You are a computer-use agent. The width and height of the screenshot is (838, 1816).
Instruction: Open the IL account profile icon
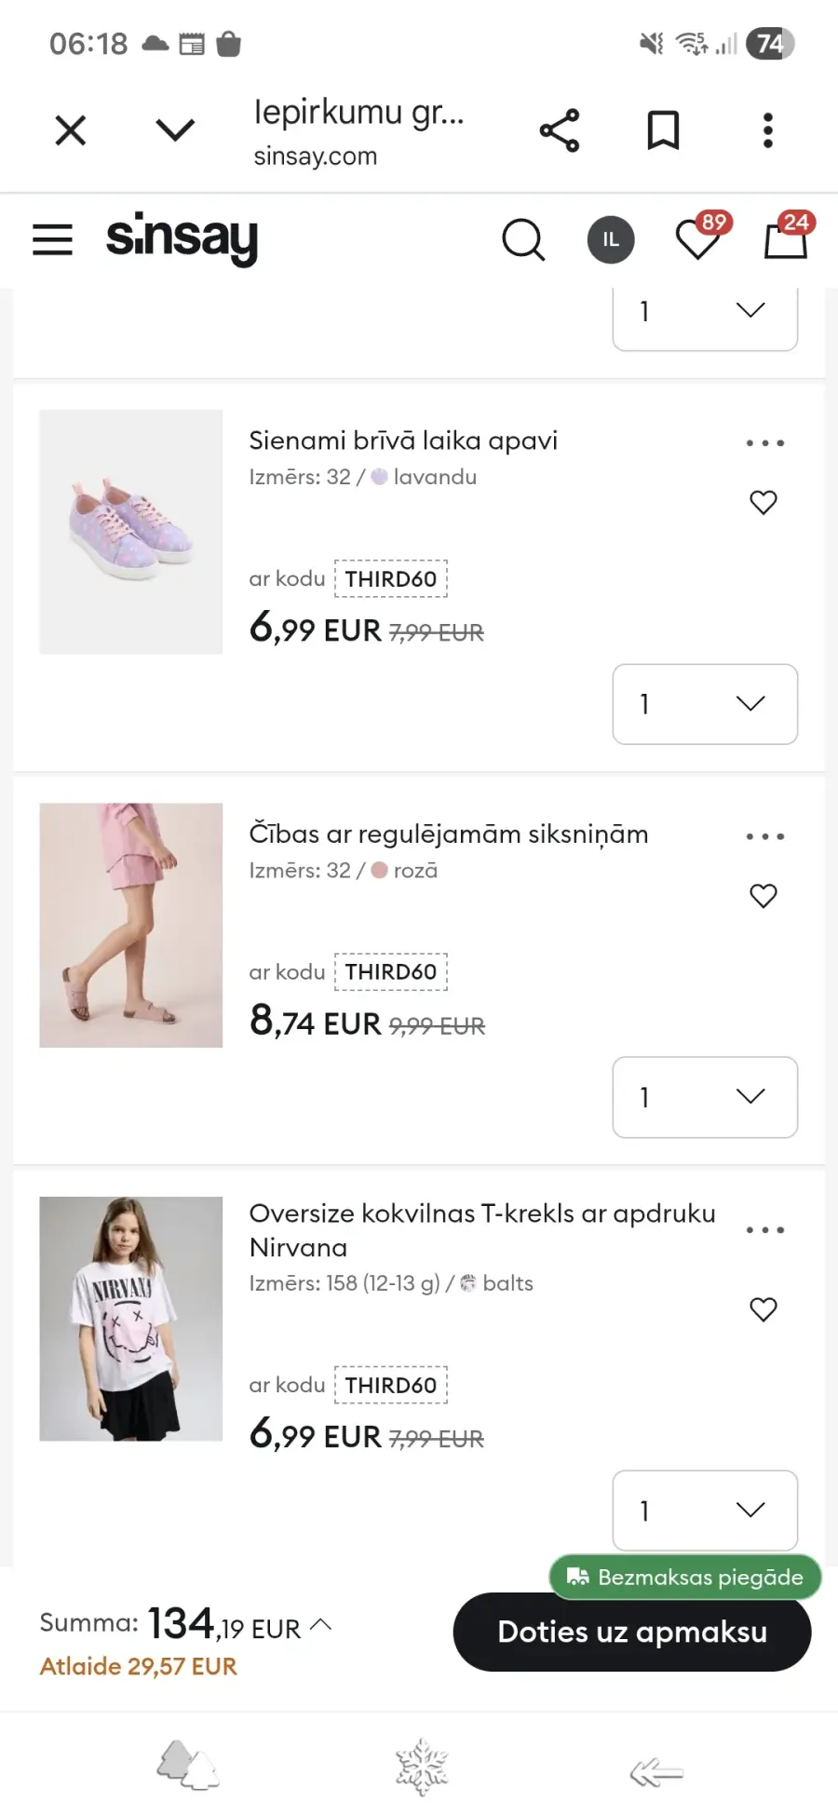tap(610, 239)
